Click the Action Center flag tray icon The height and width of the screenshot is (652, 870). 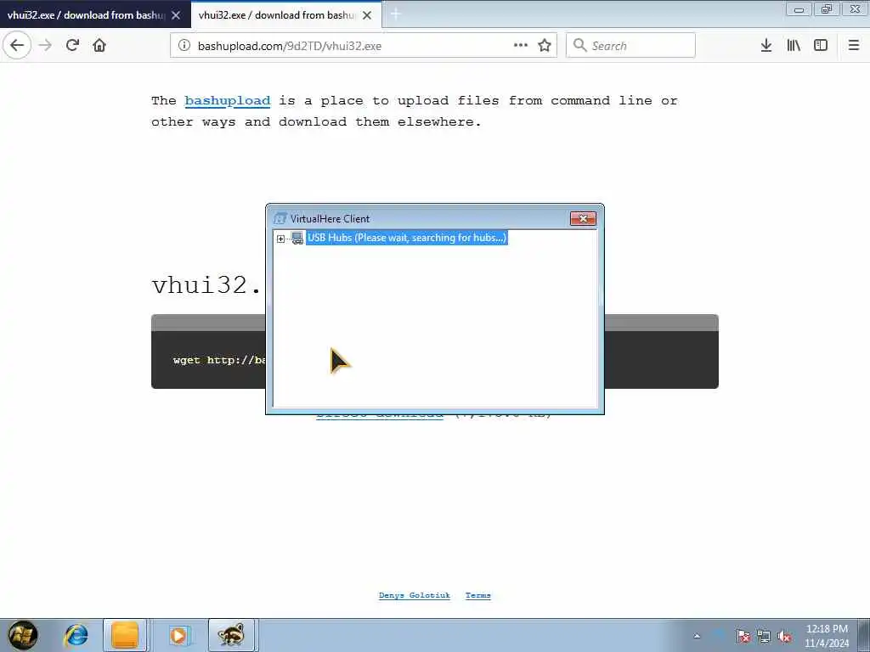click(743, 636)
